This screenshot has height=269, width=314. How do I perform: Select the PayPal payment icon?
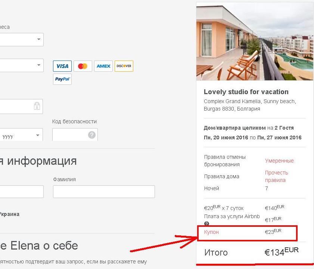(x=62, y=79)
